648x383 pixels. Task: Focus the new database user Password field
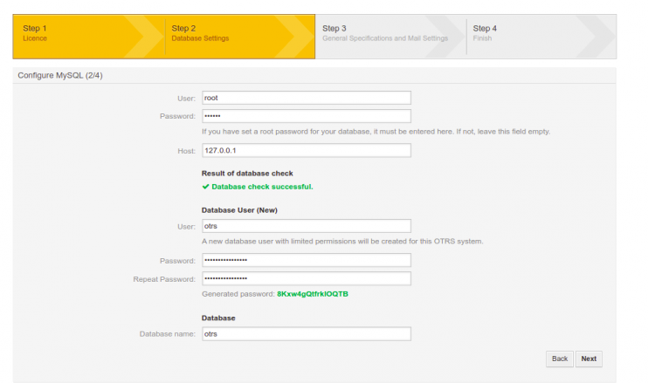(306, 260)
